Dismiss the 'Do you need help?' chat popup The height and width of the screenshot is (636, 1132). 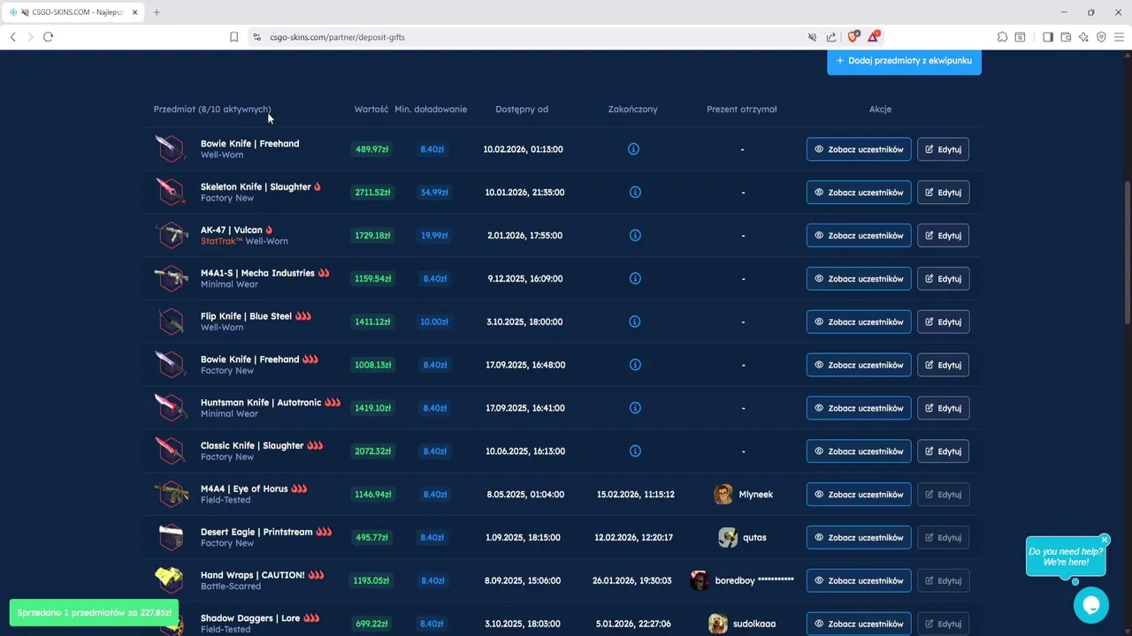(x=1105, y=540)
